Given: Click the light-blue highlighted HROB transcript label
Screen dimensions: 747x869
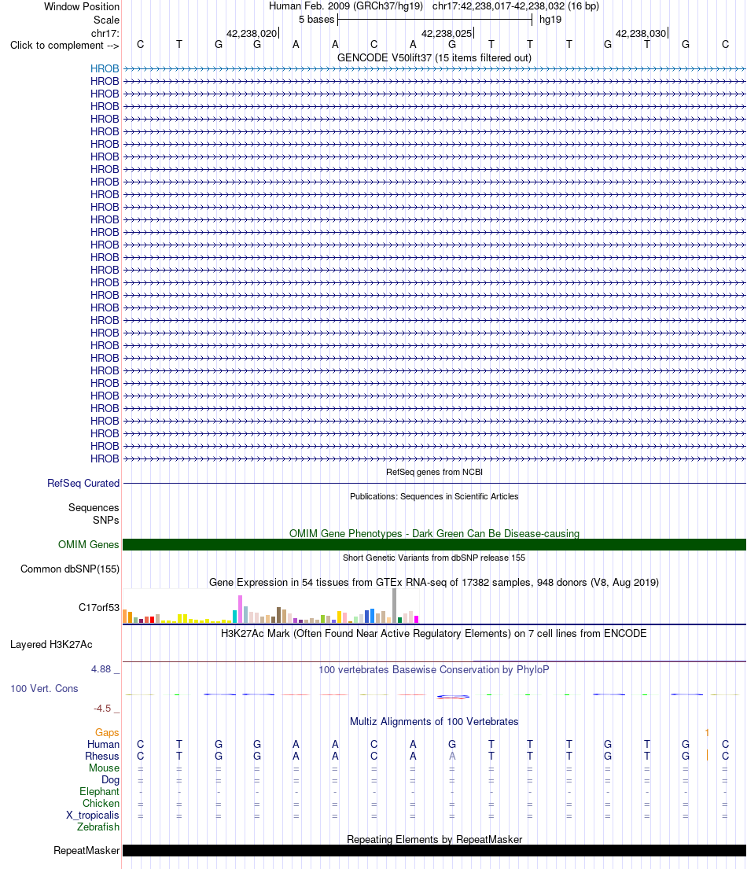Looking at the screenshot, I should (105, 68).
